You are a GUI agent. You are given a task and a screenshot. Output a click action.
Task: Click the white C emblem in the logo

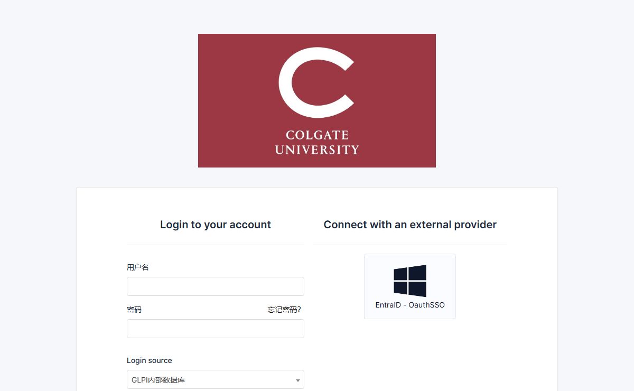click(316, 82)
